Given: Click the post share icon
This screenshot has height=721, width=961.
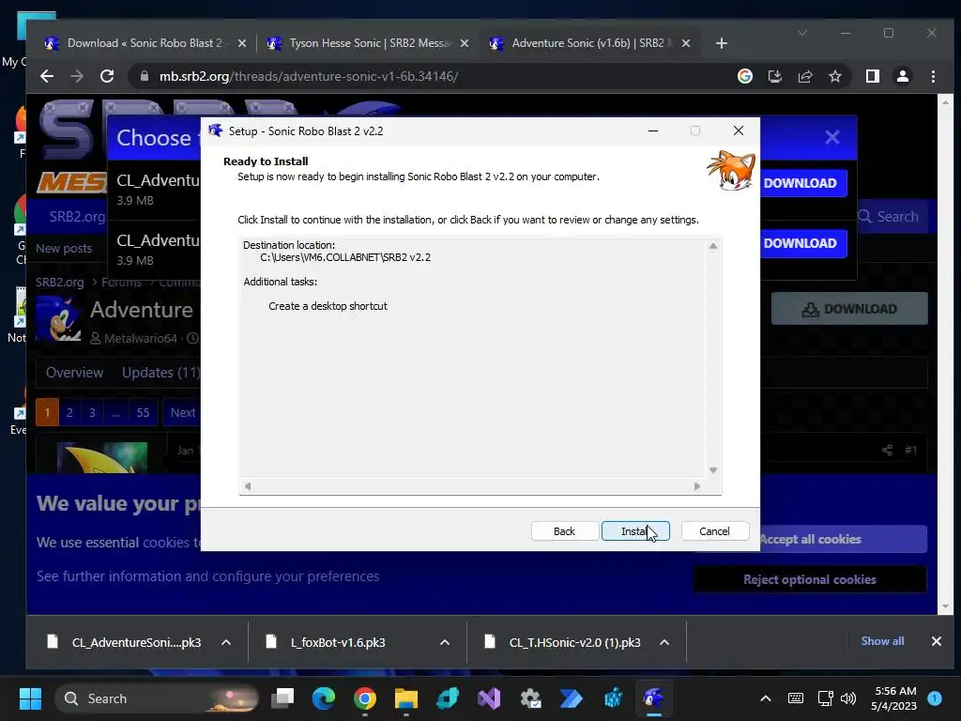Looking at the screenshot, I should click(887, 450).
